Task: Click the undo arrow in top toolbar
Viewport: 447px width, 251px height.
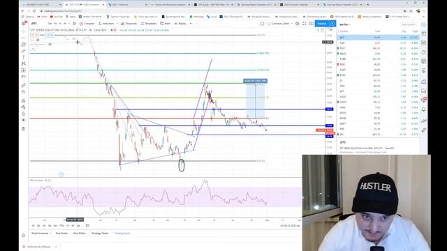Action: [191, 23]
